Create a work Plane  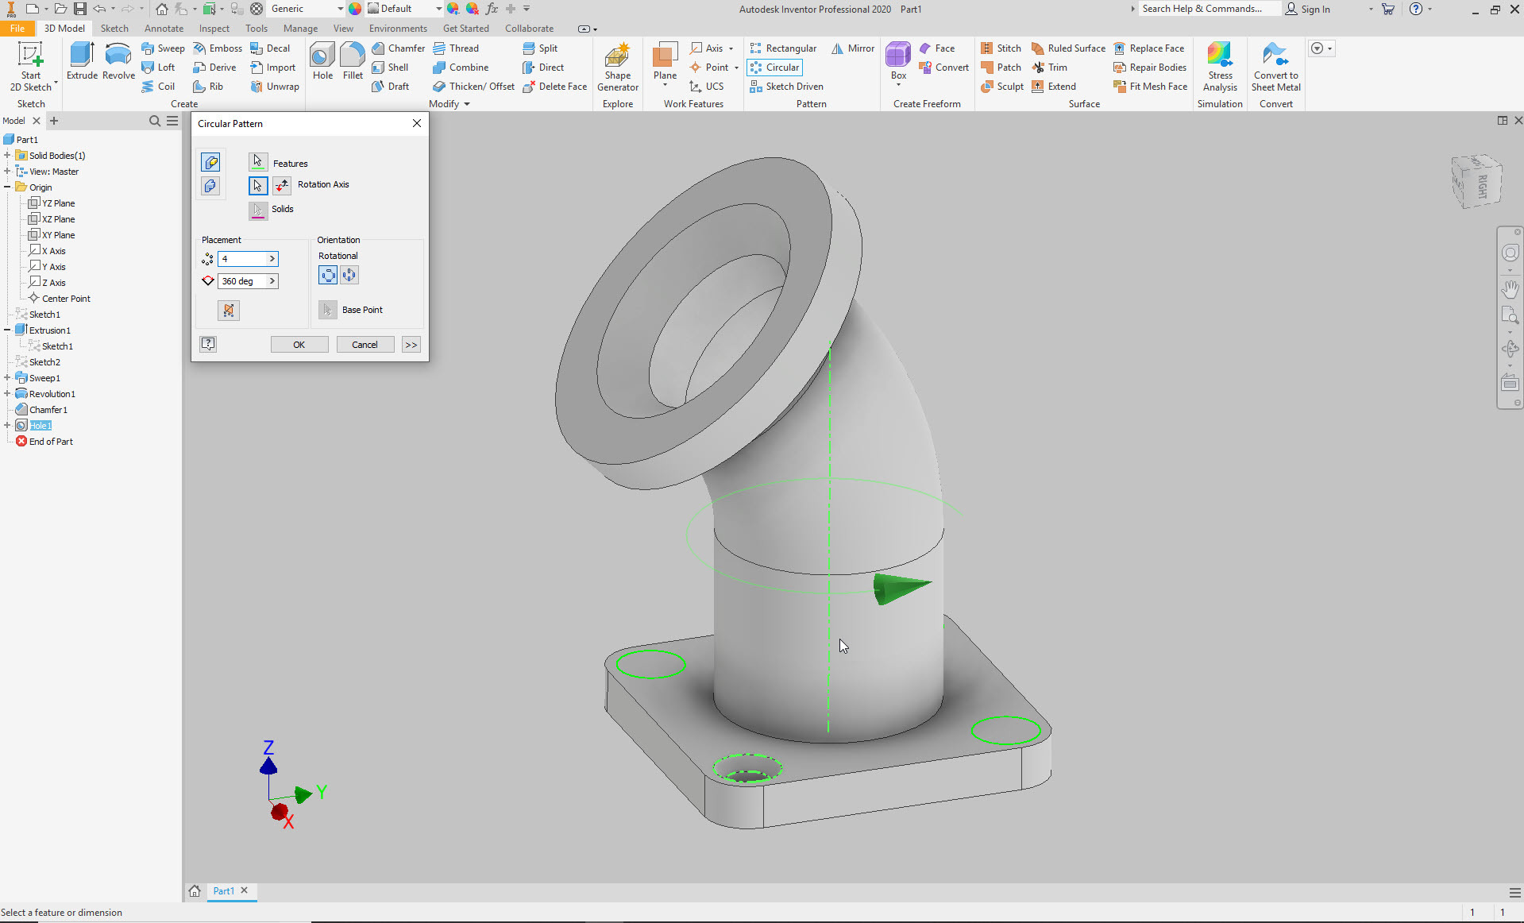tap(665, 62)
